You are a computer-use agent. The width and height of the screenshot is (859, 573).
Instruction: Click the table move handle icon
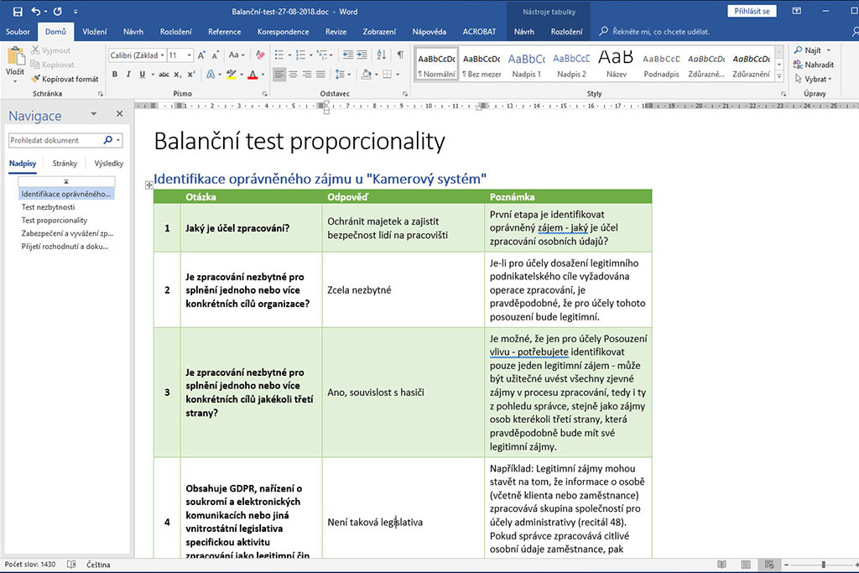click(x=149, y=185)
